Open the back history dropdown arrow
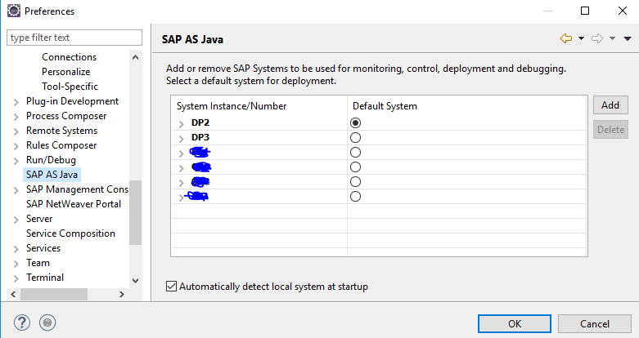 click(581, 38)
